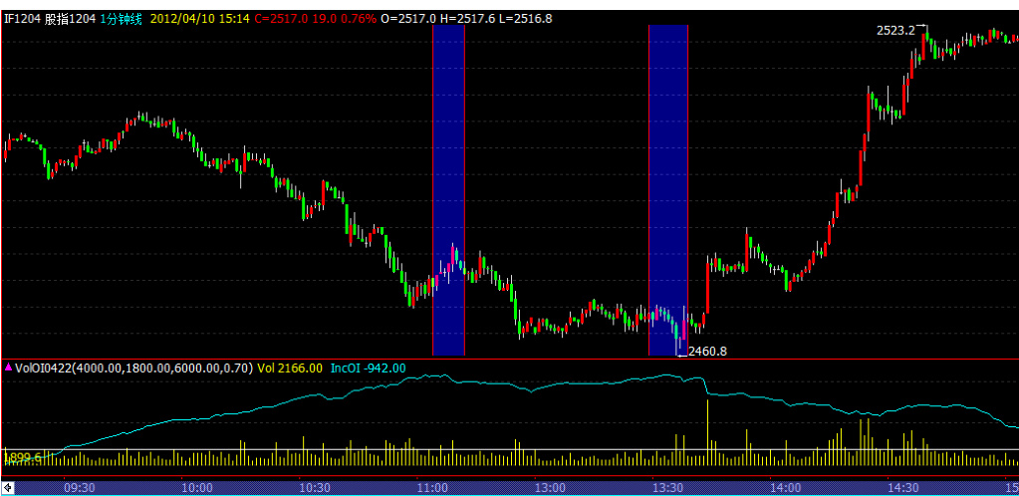Click the 2523.2 high price label
This screenshot has height=496, width=1019.
894,31
